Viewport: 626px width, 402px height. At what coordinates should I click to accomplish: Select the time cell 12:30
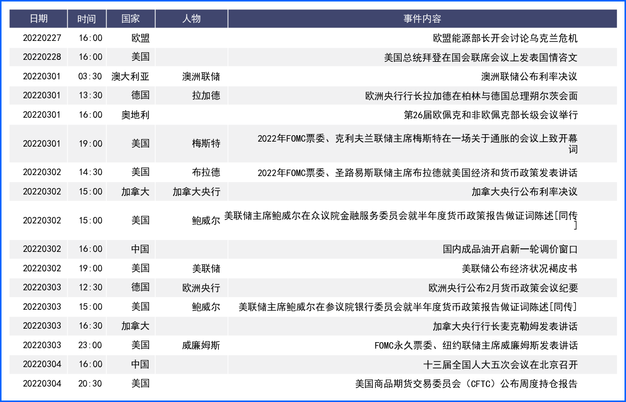pos(90,288)
